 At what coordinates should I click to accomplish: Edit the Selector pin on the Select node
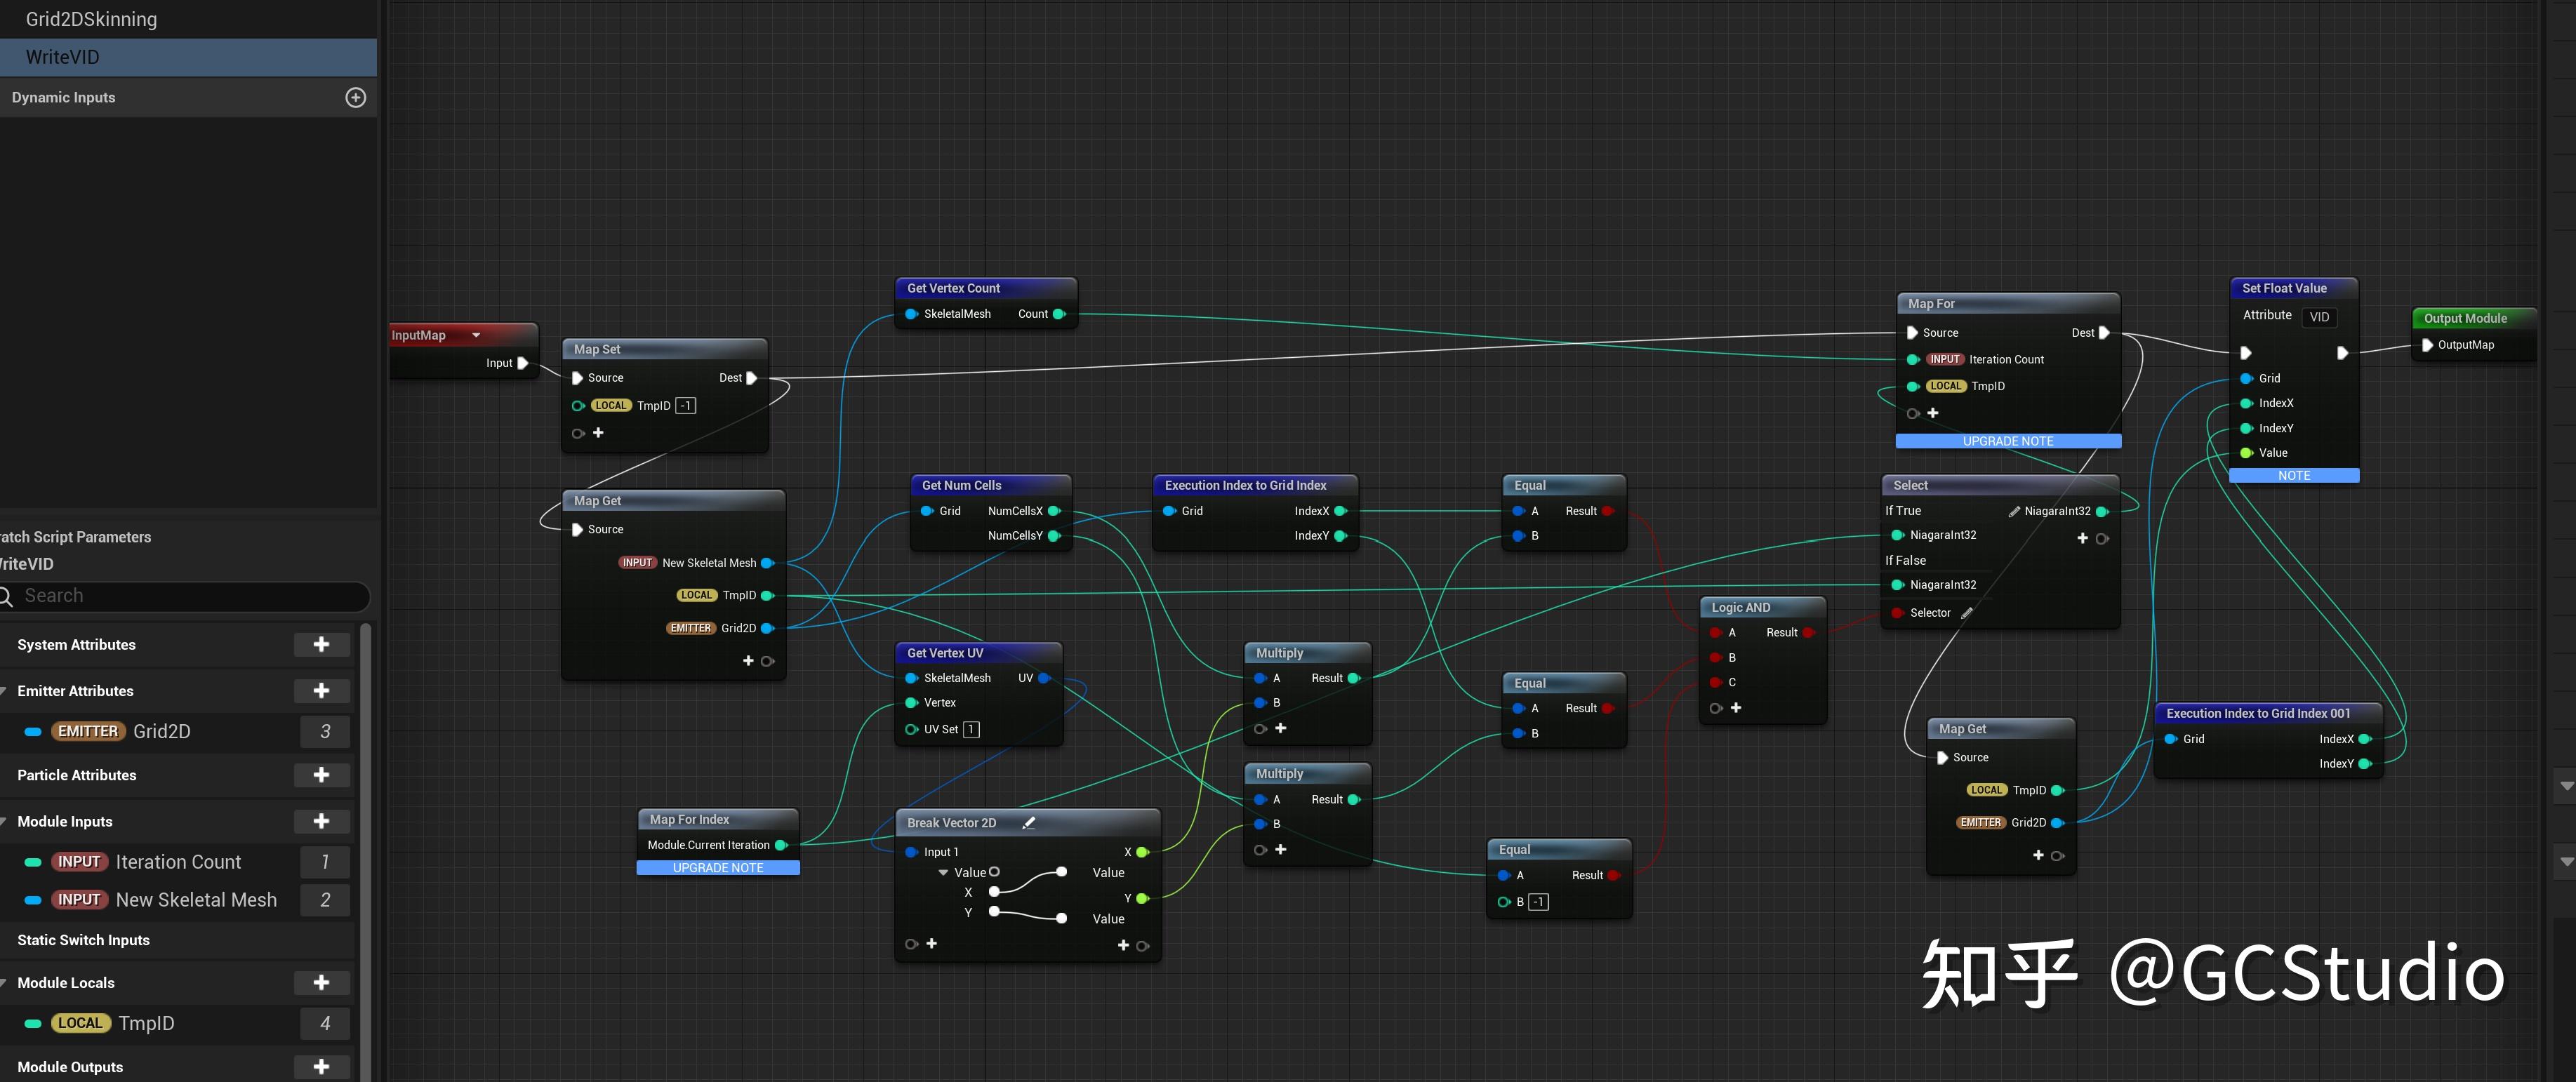[1968, 612]
